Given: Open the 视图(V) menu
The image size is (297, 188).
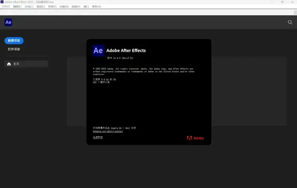Looking at the screenshot, I should pyautogui.click(x=76, y=7).
